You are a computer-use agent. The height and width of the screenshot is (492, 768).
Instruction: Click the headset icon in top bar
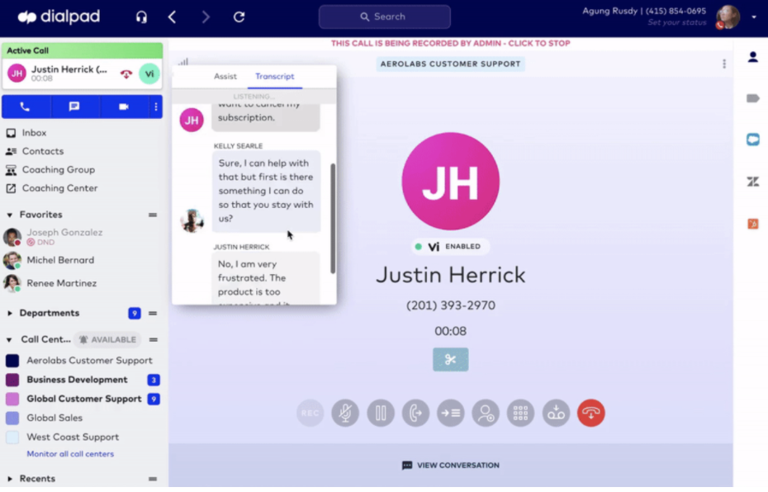click(141, 17)
